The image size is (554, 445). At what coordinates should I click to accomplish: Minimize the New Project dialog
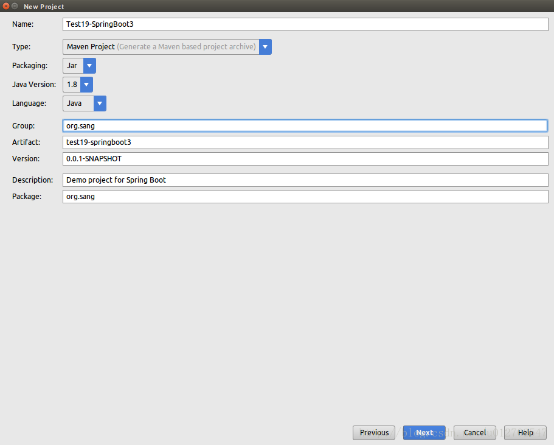(15, 6)
